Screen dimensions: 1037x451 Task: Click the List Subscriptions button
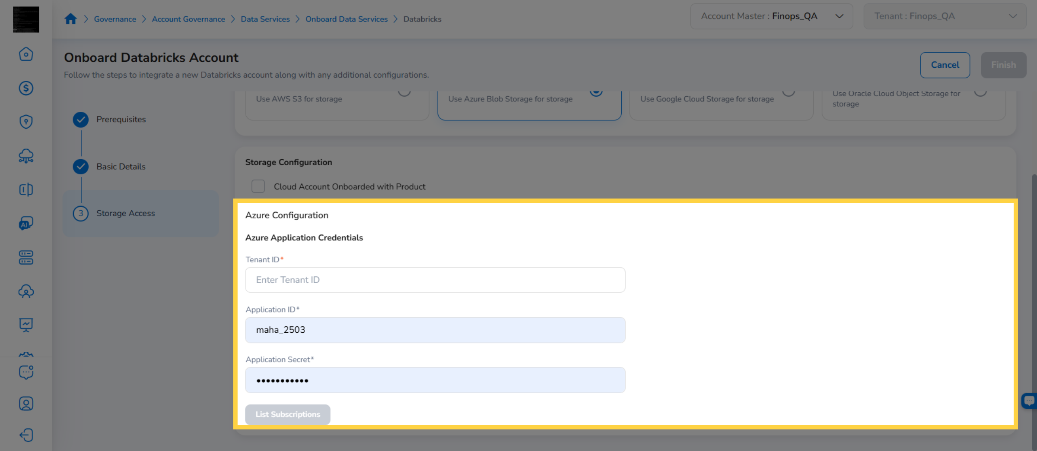tap(288, 414)
